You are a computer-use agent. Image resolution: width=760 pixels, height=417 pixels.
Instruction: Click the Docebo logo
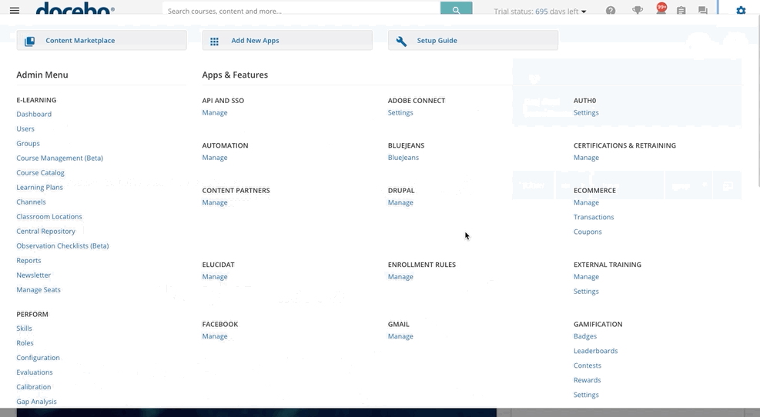[75, 8]
